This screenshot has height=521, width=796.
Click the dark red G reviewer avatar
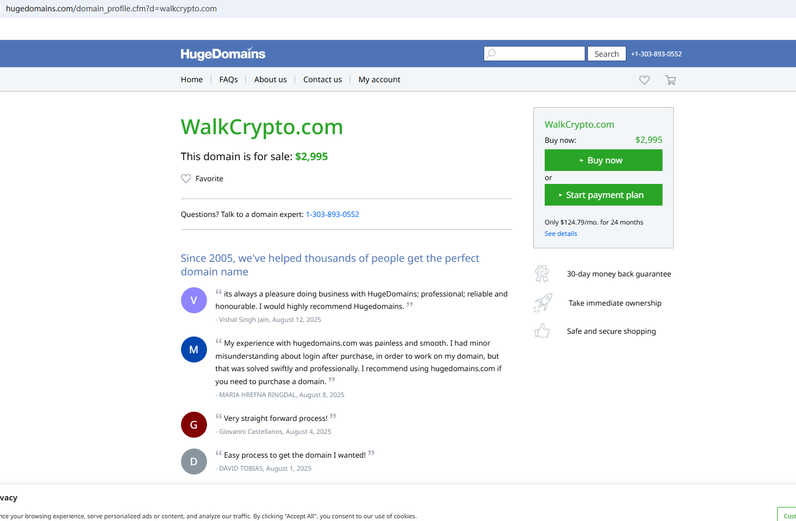(194, 425)
